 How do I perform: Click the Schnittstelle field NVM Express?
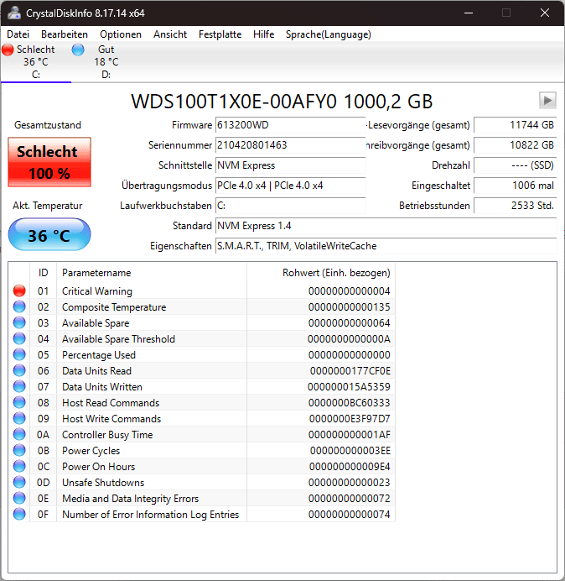pos(290,165)
